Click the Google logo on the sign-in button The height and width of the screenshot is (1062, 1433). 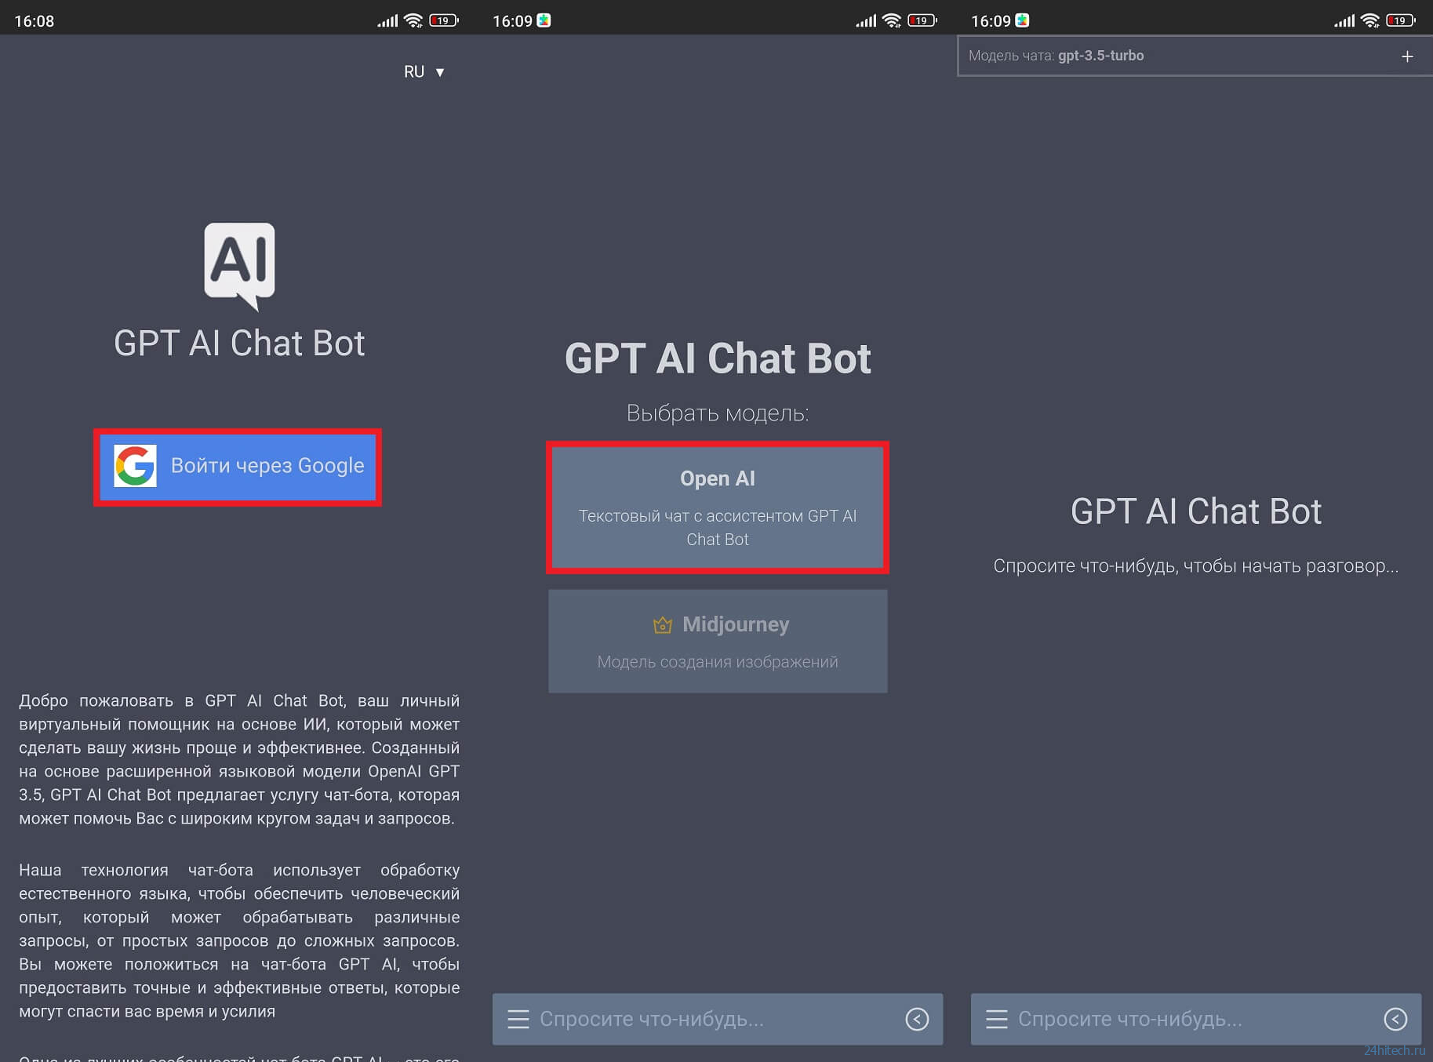[x=135, y=466]
